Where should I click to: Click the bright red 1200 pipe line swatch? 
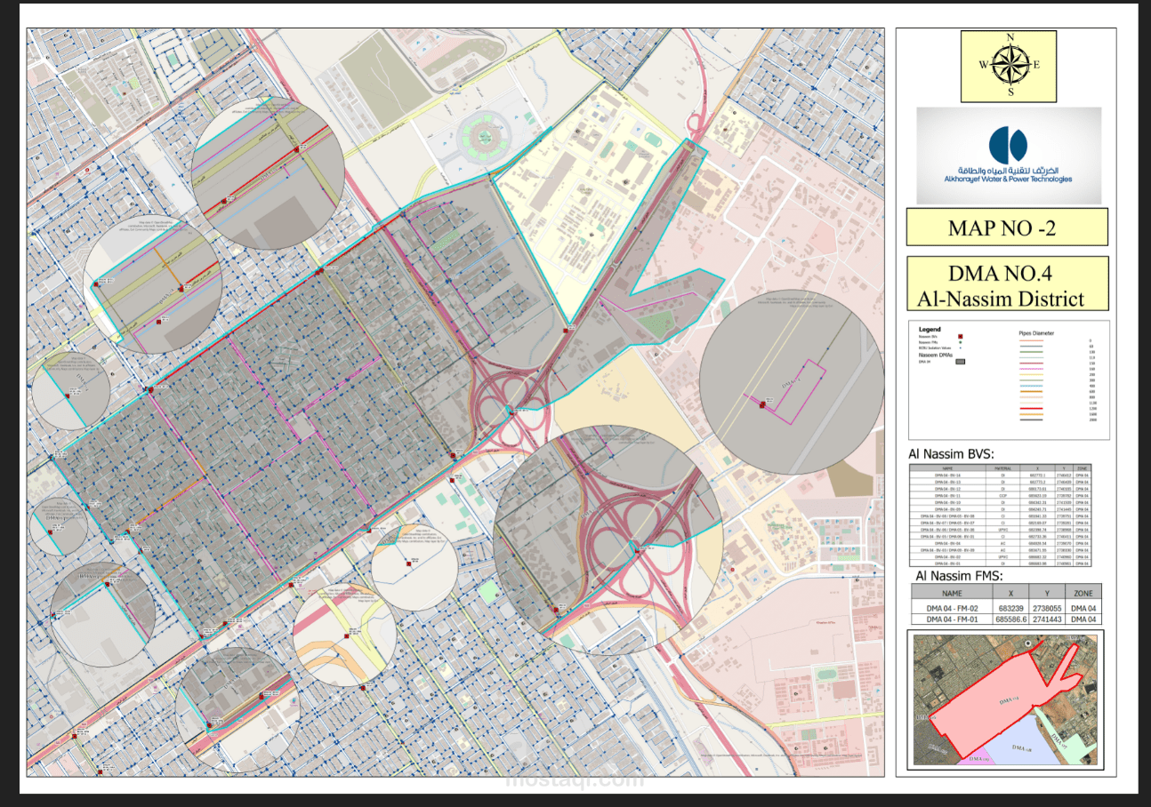1032,409
